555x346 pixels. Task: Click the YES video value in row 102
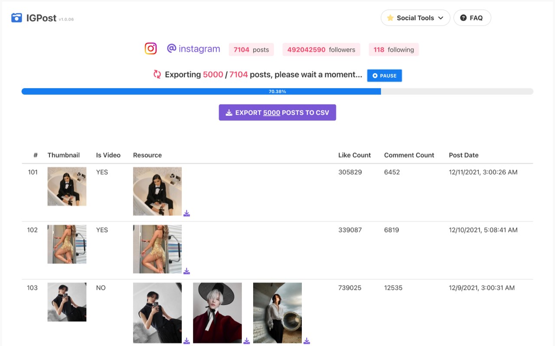pyautogui.click(x=102, y=230)
